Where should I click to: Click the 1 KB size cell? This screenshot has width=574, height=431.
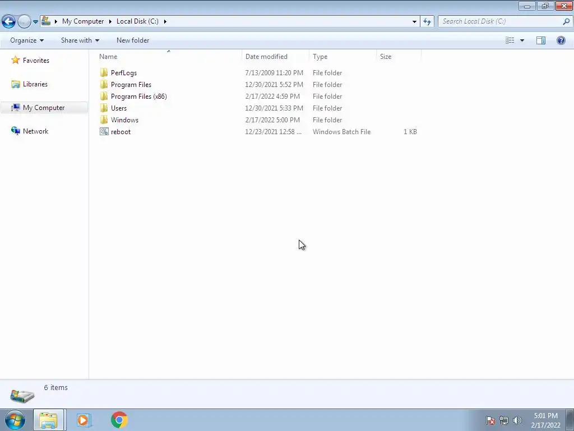(410, 131)
